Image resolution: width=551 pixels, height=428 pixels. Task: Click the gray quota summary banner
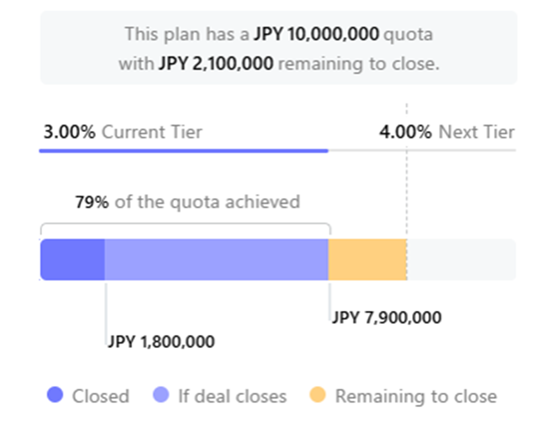279,48
